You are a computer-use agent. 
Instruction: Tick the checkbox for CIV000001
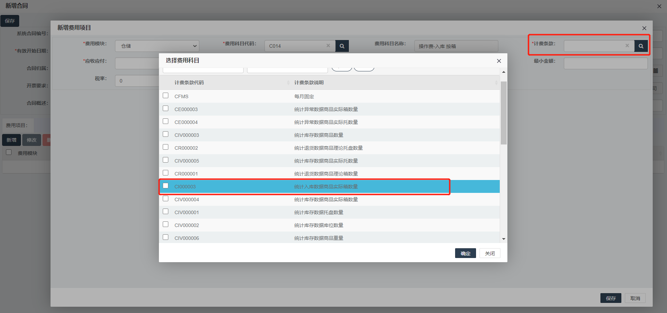(166, 211)
